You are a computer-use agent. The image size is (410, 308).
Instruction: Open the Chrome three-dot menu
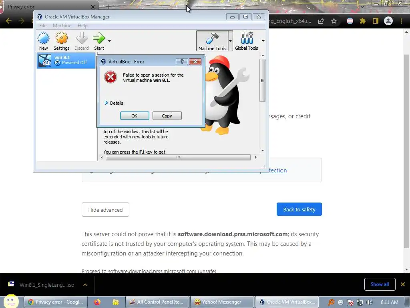[x=401, y=21]
